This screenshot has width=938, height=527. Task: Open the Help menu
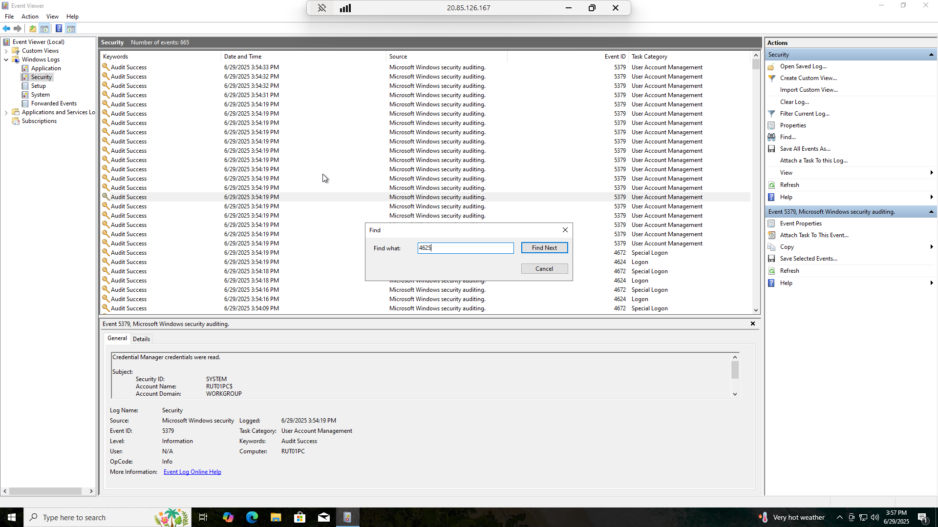(72, 17)
